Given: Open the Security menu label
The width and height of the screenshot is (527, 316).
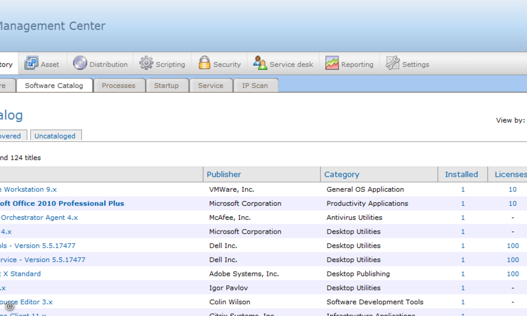Looking at the screenshot, I should (227, 65).
